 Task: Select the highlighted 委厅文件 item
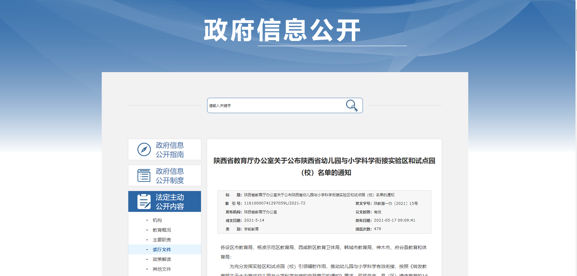click(165, 249)
